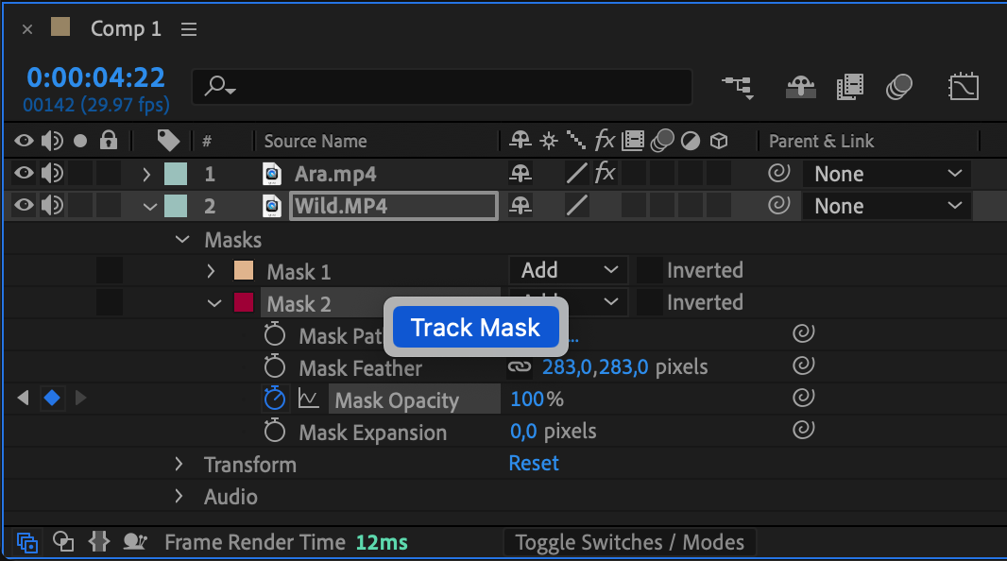Expand the Transform property group
1007x561 pixels.
[x=179, y=464]
